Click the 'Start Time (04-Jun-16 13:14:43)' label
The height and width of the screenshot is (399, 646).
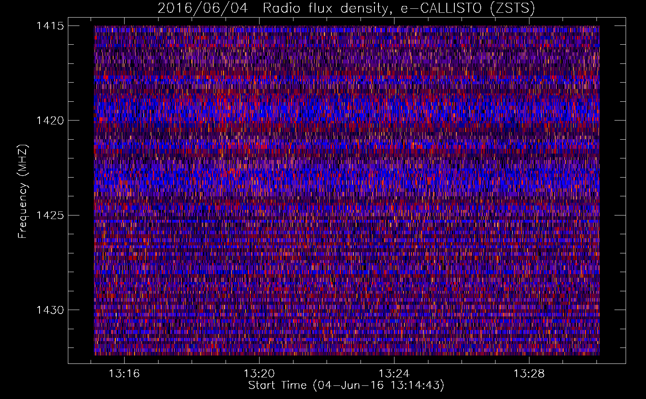[346, 385]
